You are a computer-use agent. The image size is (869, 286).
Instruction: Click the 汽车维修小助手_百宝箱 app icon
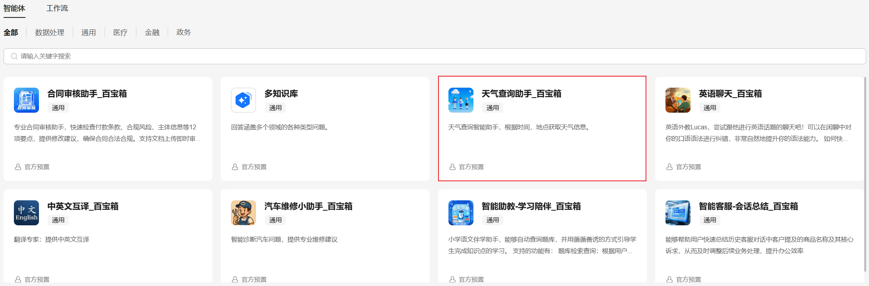[243, 213]
